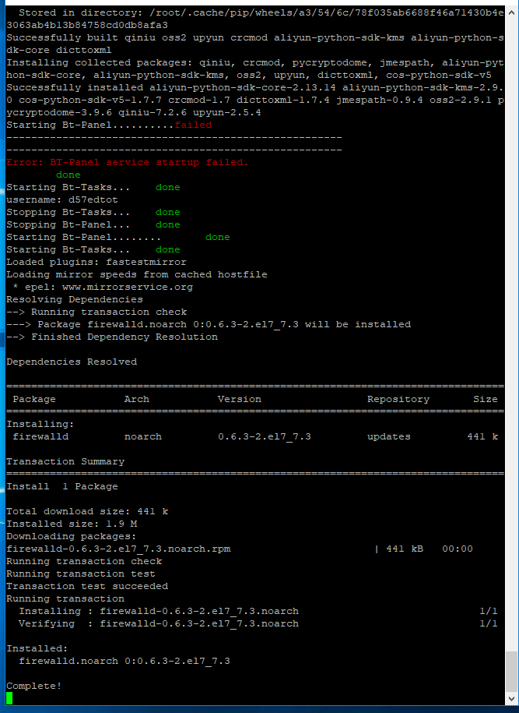Viewport: 519px width, 713px height.
Task: Click the 'Downloading packages:' line
Action: (72, 537)
